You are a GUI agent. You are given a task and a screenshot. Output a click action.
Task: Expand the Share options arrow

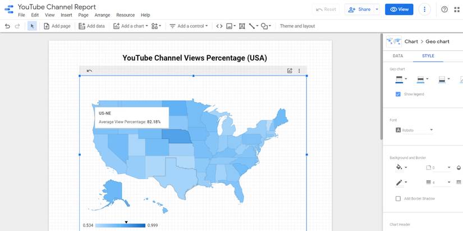coord(377,10)
